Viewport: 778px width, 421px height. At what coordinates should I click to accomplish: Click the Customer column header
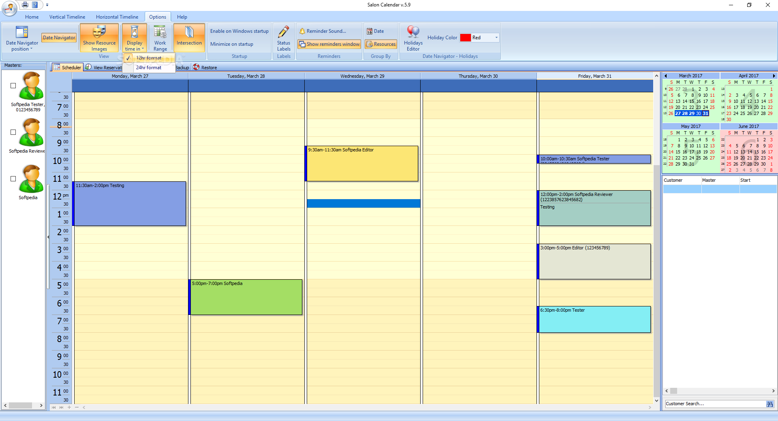(x=682, y=180)
